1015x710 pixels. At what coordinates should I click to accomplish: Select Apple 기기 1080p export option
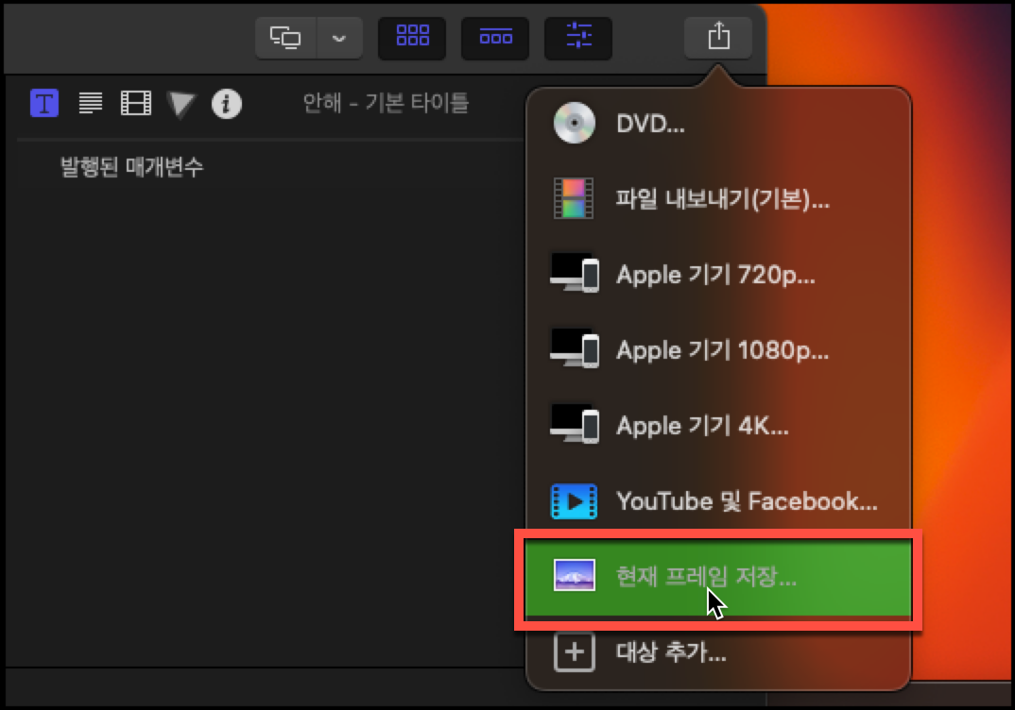pos(723,350)
